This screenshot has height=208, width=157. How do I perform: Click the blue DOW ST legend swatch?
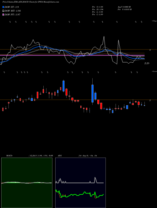[3, 7]
